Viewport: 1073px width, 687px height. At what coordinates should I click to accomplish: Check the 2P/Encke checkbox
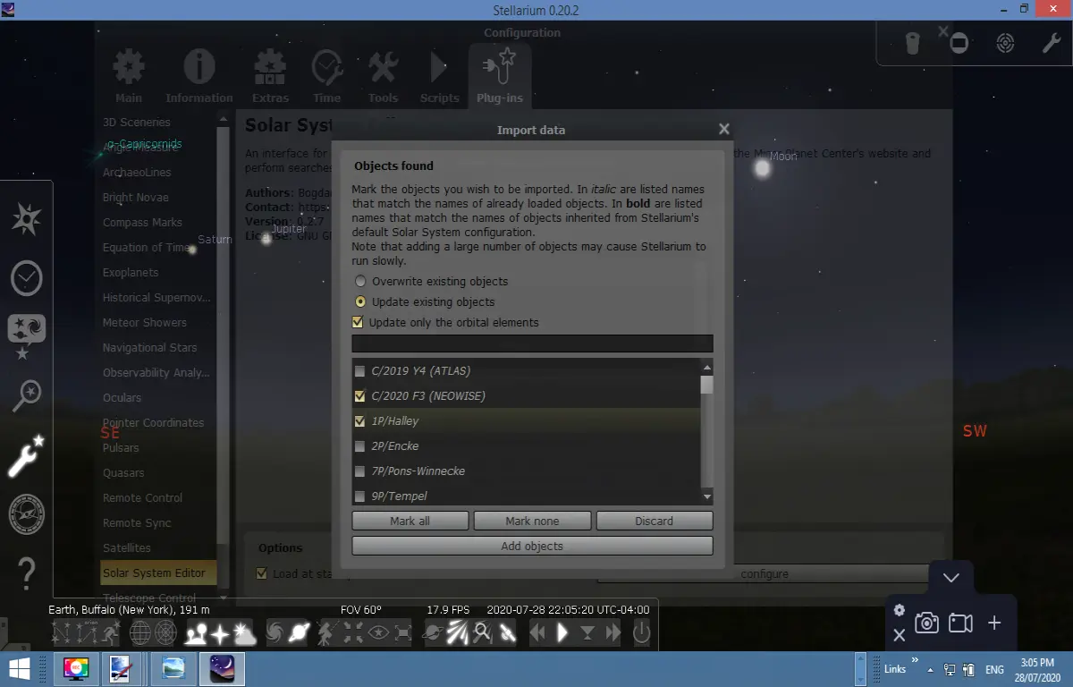point(359,445)
